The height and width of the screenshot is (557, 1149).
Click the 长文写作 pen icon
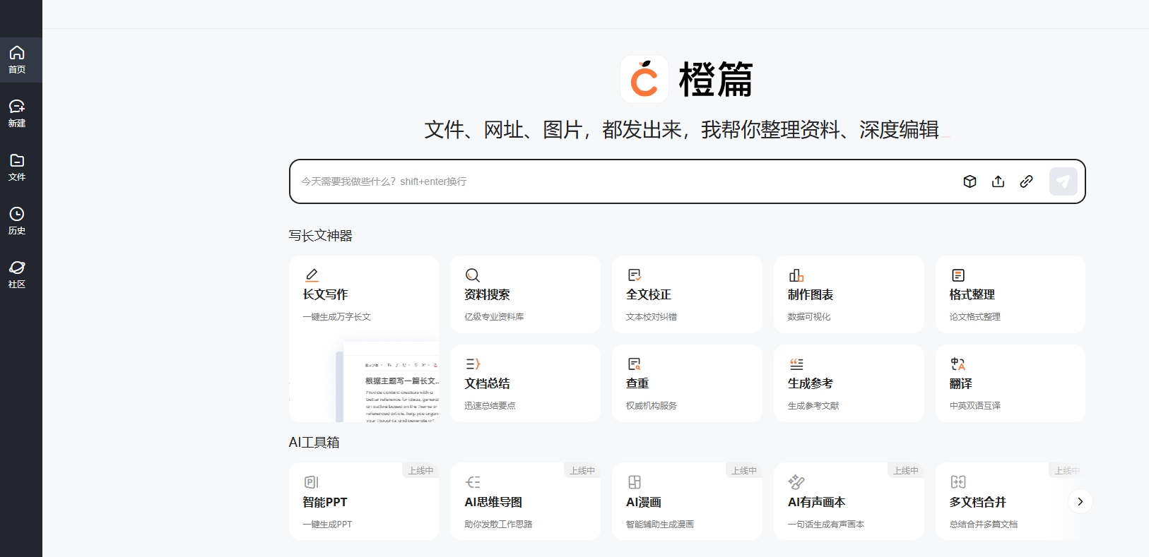pyautogui.click(x=312, y=275)
